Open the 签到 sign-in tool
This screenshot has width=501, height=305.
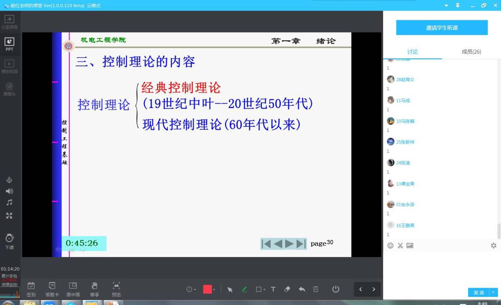click(31, 289)
